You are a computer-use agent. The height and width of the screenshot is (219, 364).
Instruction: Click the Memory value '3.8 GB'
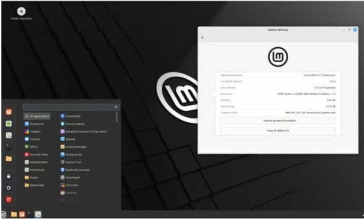point(331,100)
